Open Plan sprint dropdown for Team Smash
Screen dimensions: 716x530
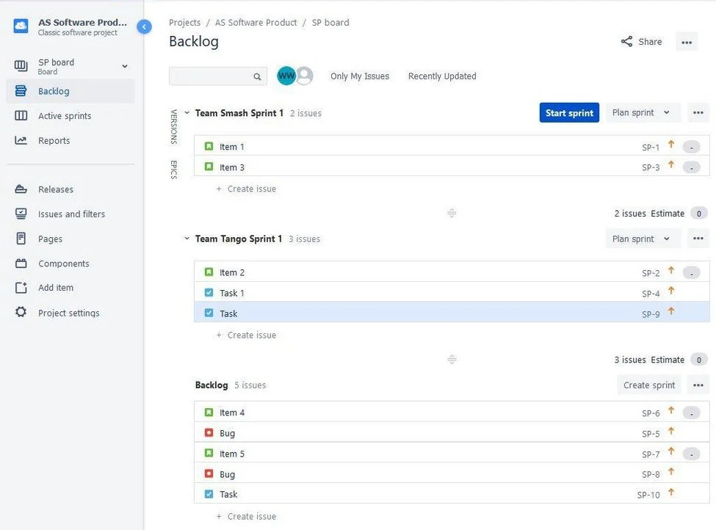click(643, 113)
